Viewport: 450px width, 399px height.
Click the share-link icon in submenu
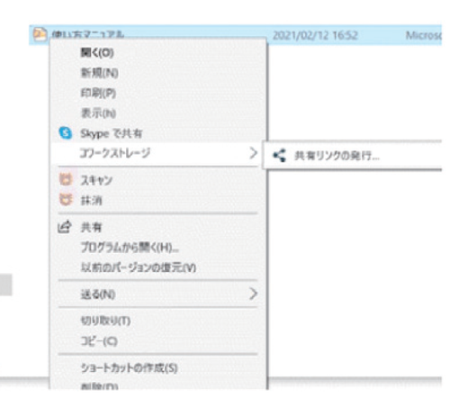coord(279,156)
